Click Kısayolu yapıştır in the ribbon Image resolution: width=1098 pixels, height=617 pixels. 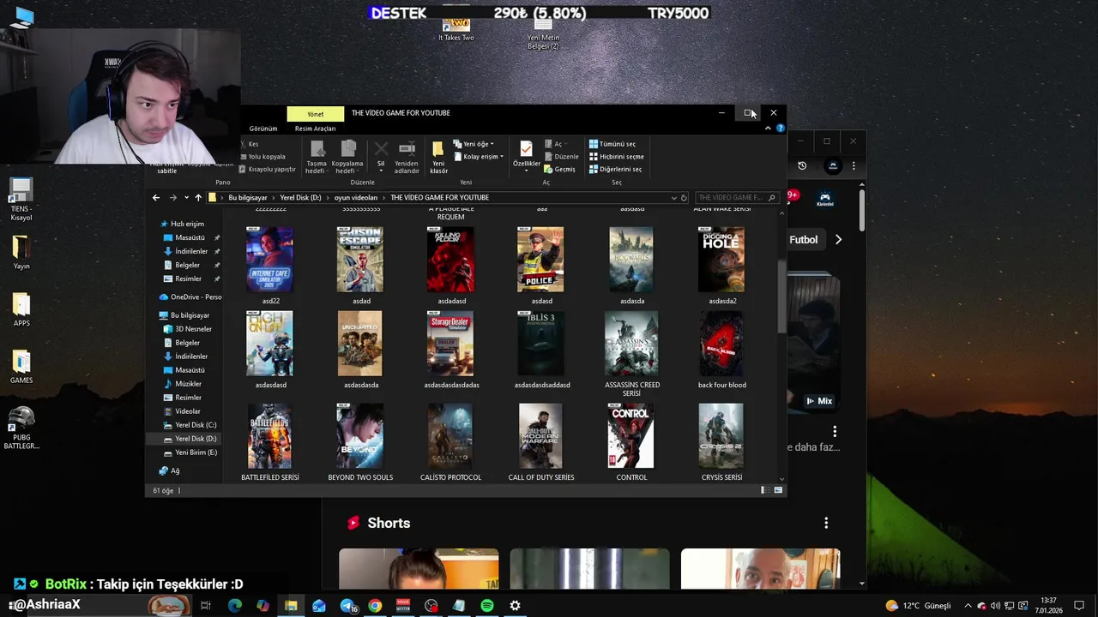coord(267,169)
